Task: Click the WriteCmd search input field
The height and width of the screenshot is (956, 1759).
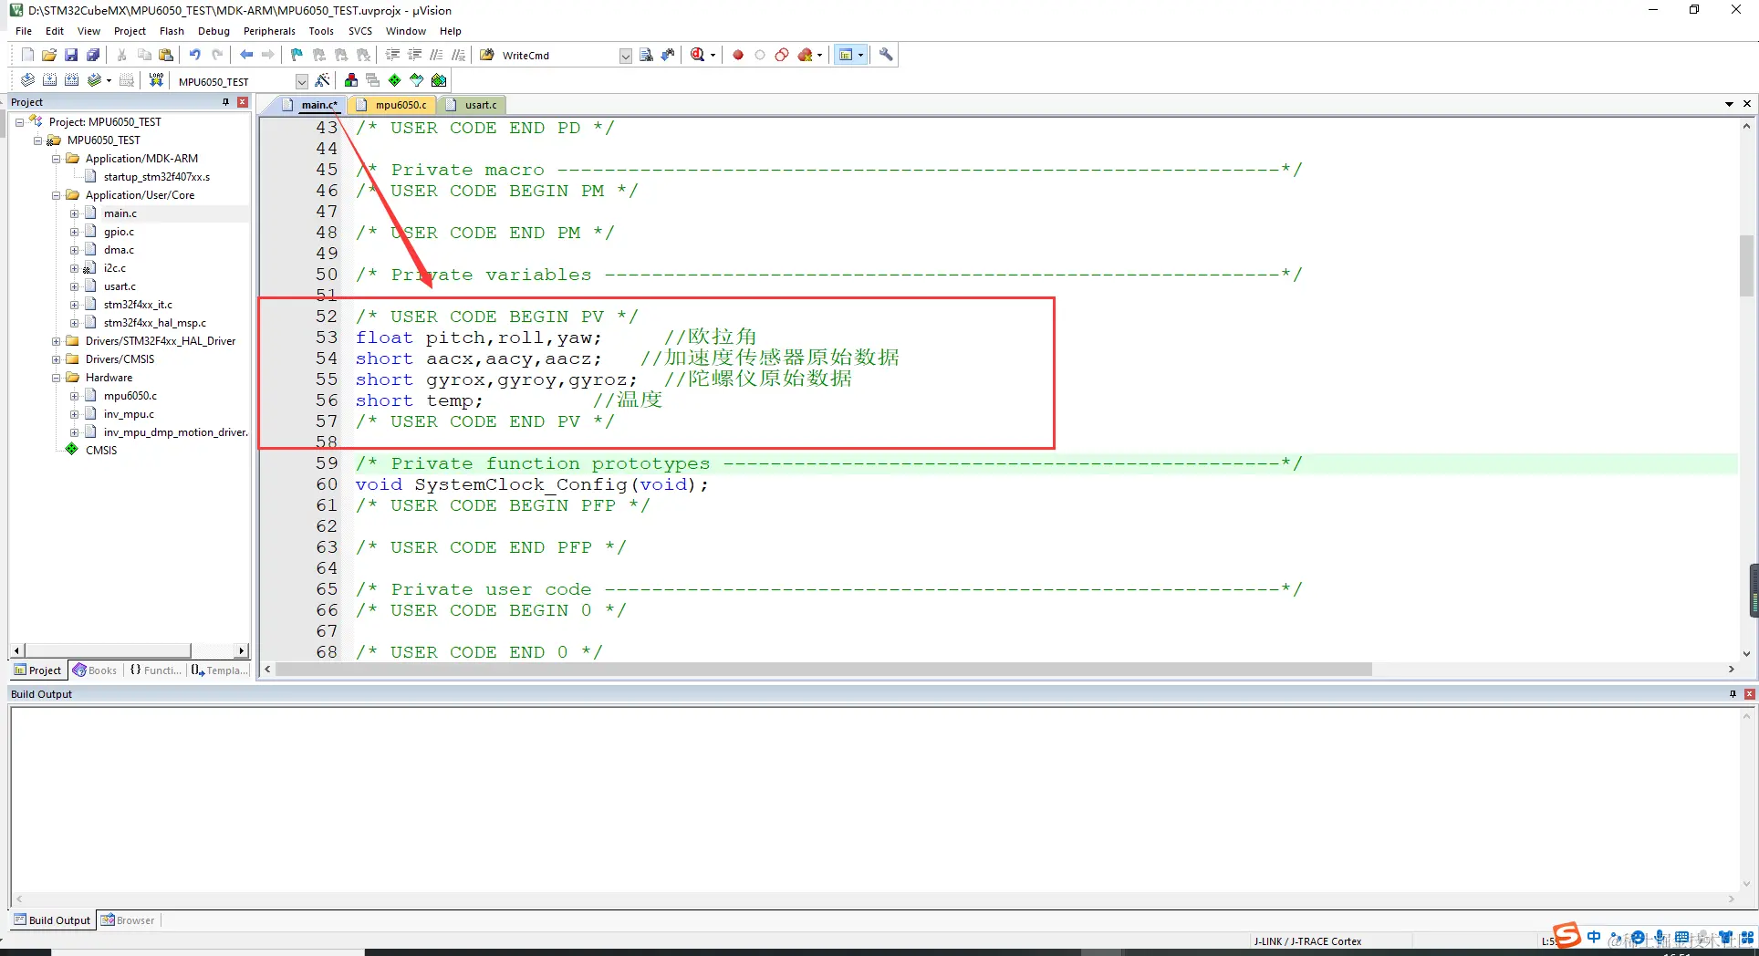Action: 558,56
